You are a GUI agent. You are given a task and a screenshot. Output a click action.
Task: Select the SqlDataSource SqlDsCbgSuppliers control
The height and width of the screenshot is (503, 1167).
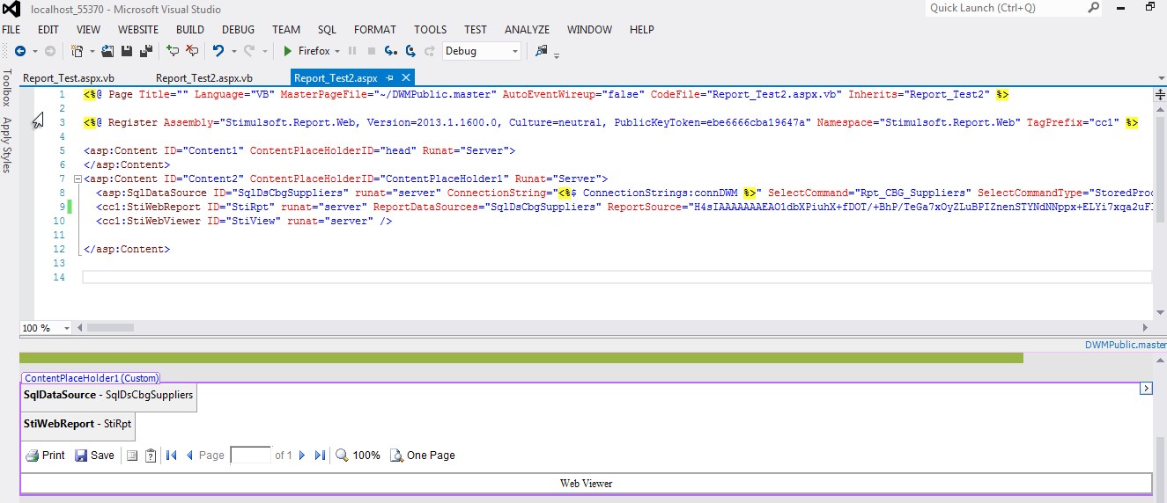108,396
